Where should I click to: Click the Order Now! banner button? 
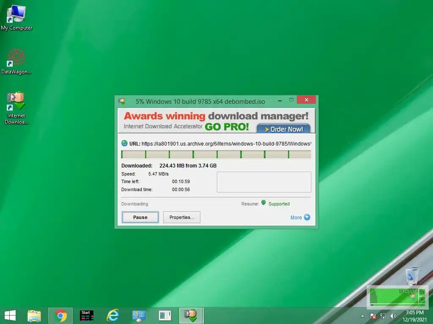(284, 129)
